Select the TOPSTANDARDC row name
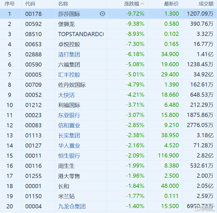Screen dimensions: 217x213 [x=81, y=34]
